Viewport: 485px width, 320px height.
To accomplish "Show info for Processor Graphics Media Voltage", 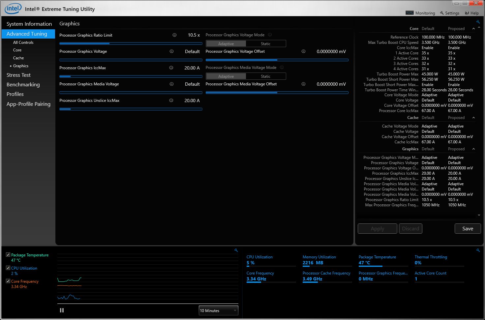I will 171,84.
